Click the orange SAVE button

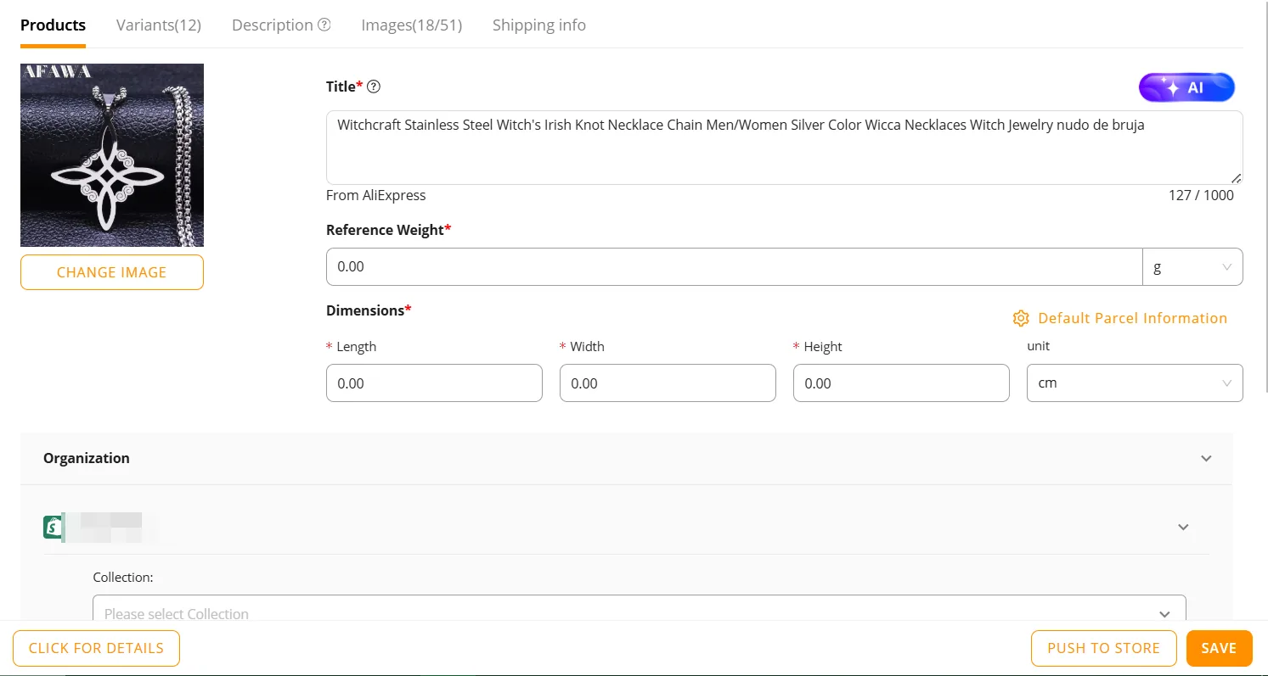pos(1219,648)
